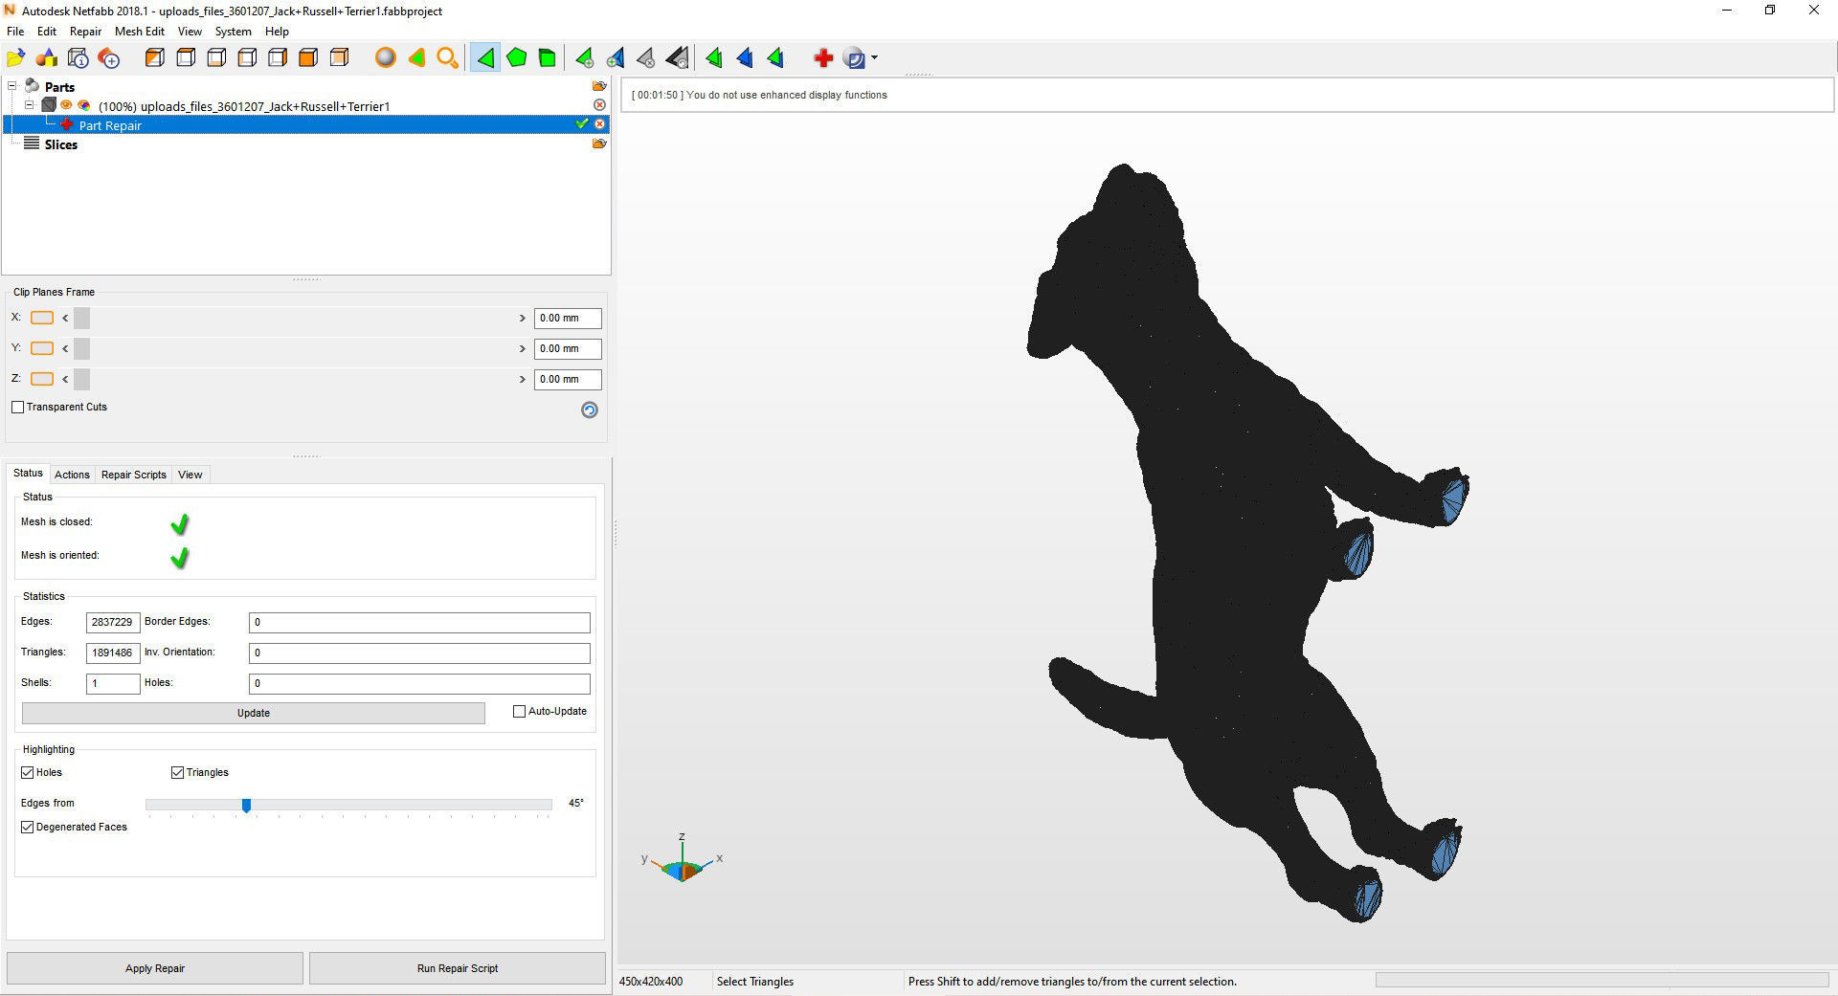The height and width of the screenshot is (996, 1838).
Task: Click the Update statistics button
Action: coord(254,713)
